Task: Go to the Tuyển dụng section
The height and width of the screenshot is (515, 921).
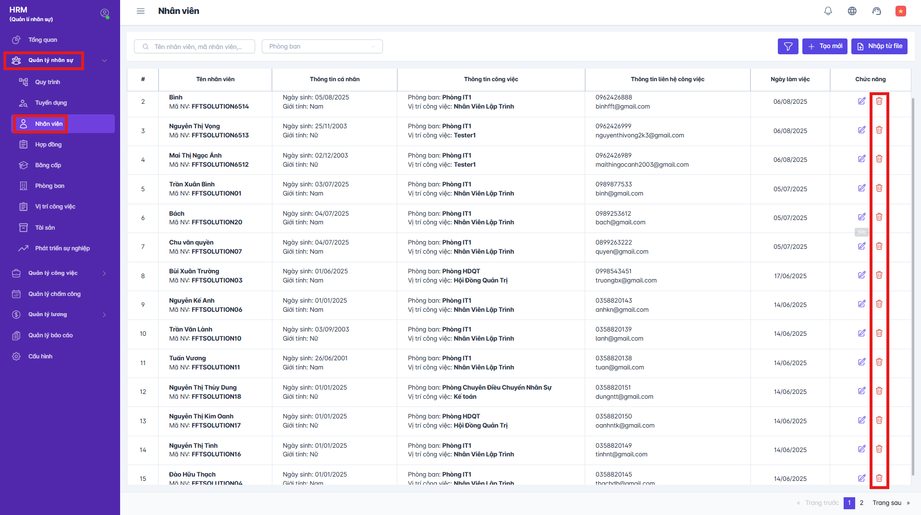Action: point(50,103)
